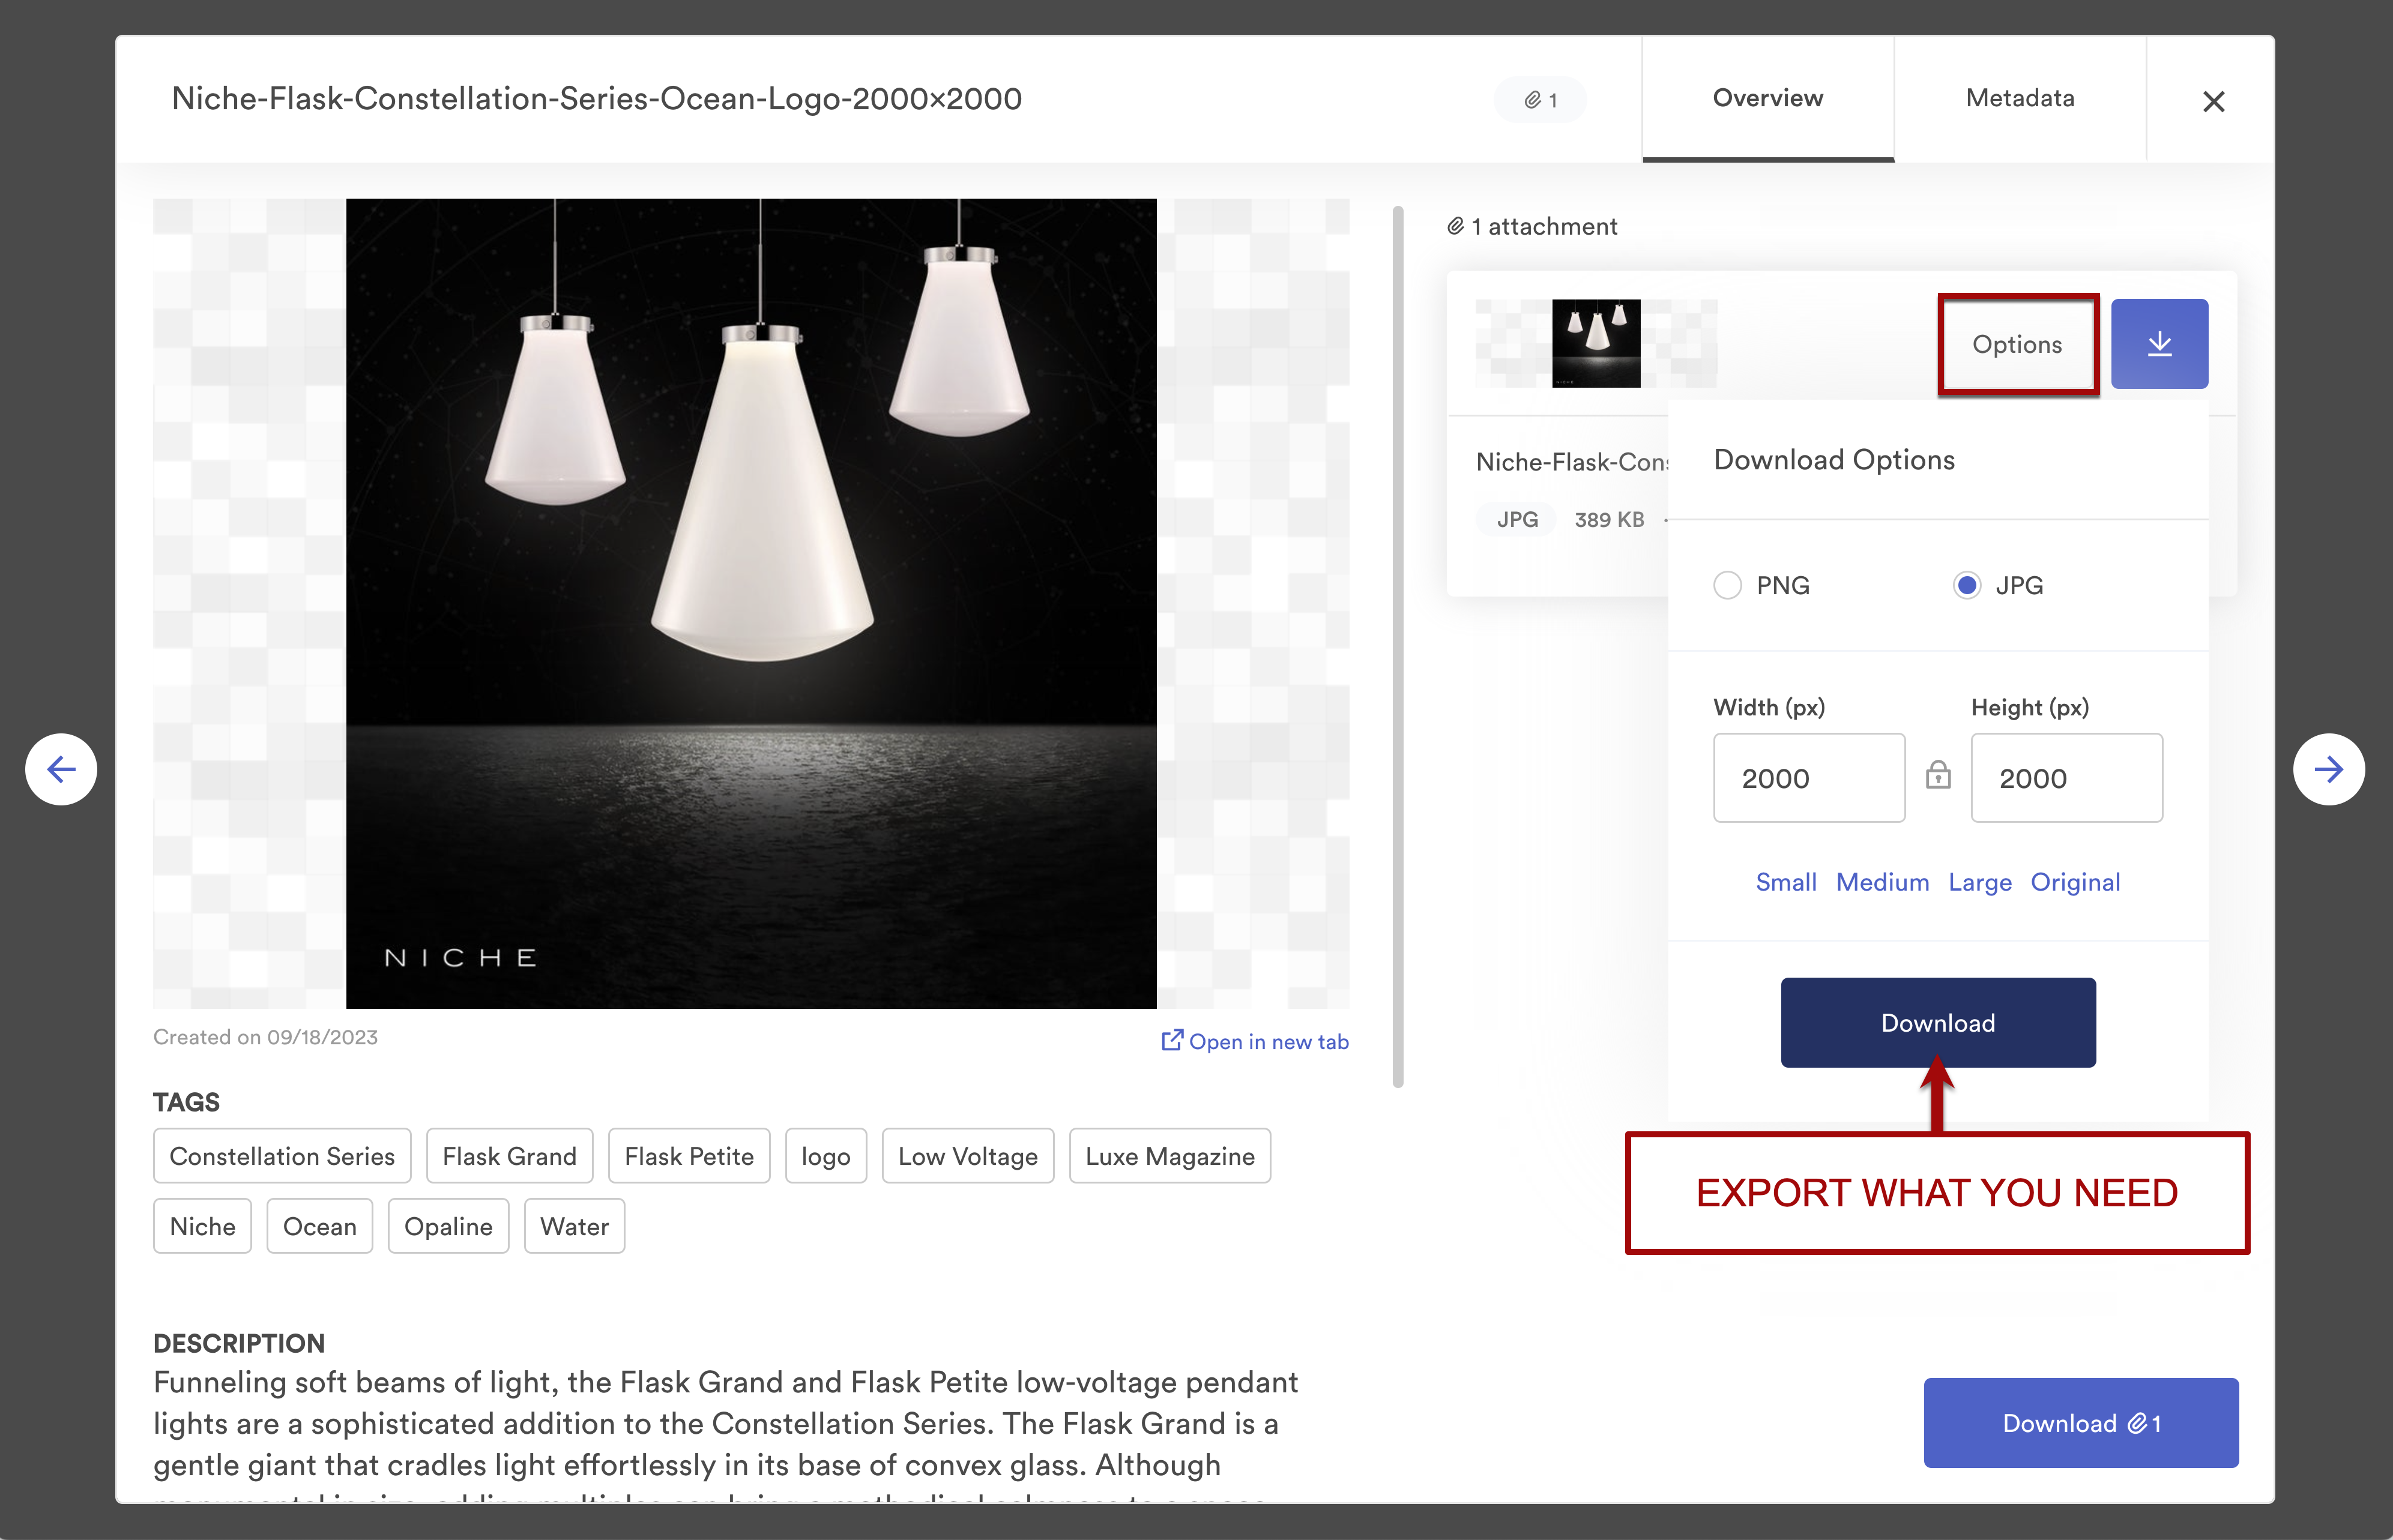This screenshot has height=1540, width=2393.
Task: Open the Options download menu
Action: pos(2017,344)
